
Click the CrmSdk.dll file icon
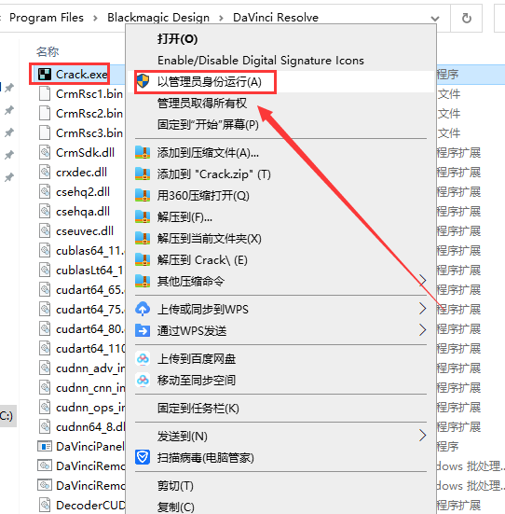(x=45, y=152)
